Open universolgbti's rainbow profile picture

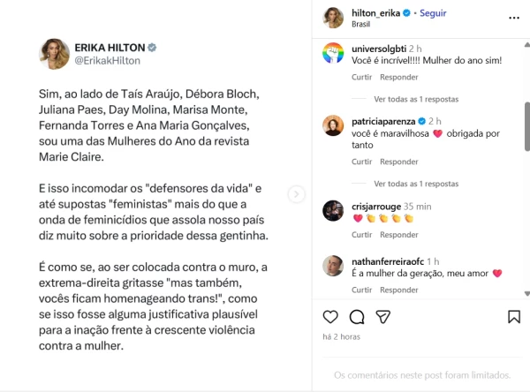coord(333,56)
